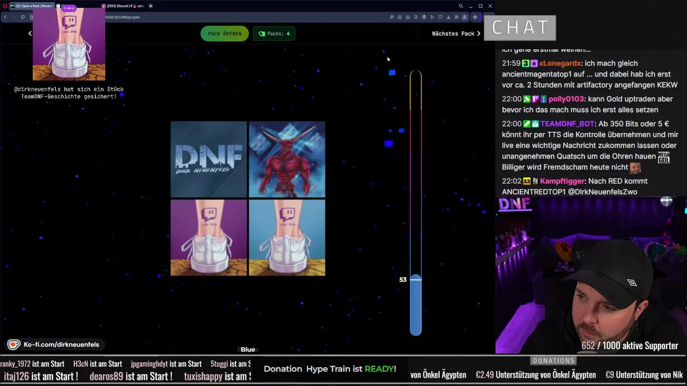Click the edit page snapshot icon

pyautogui.click(x=399, y=17)
